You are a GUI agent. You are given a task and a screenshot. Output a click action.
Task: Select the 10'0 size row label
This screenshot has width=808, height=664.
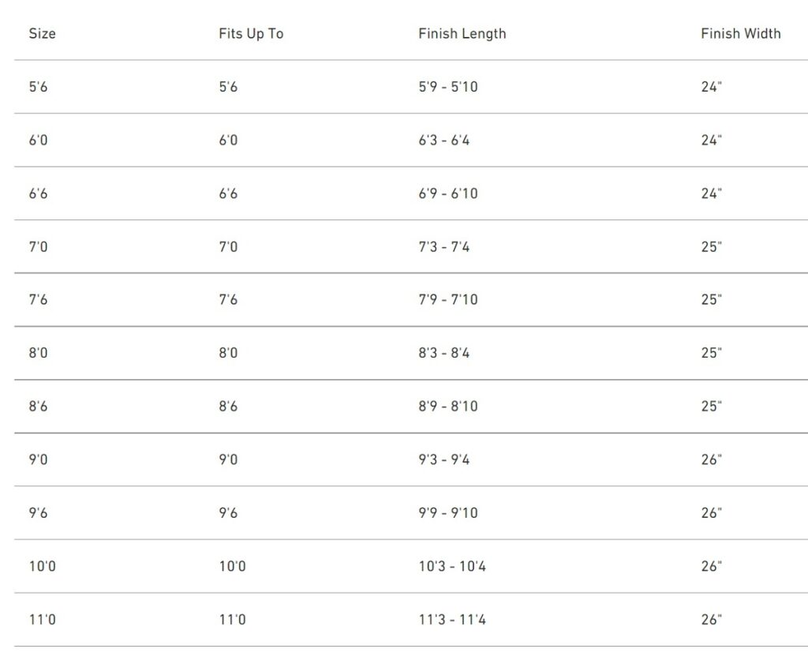click(x=42, y=566)
